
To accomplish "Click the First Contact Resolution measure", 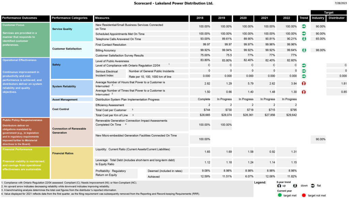I will pyautogui.click(x=111, y=45).
